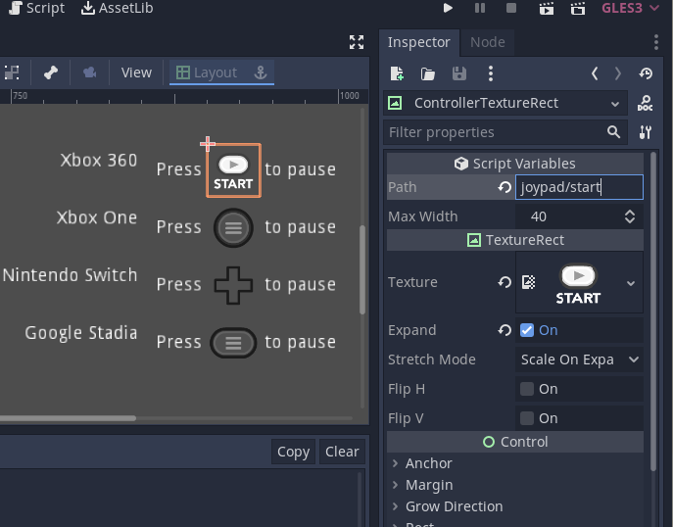Uncheck the Expand On checkbox
This screenshot has height=527, width=673.
click(x=527, y=330)
